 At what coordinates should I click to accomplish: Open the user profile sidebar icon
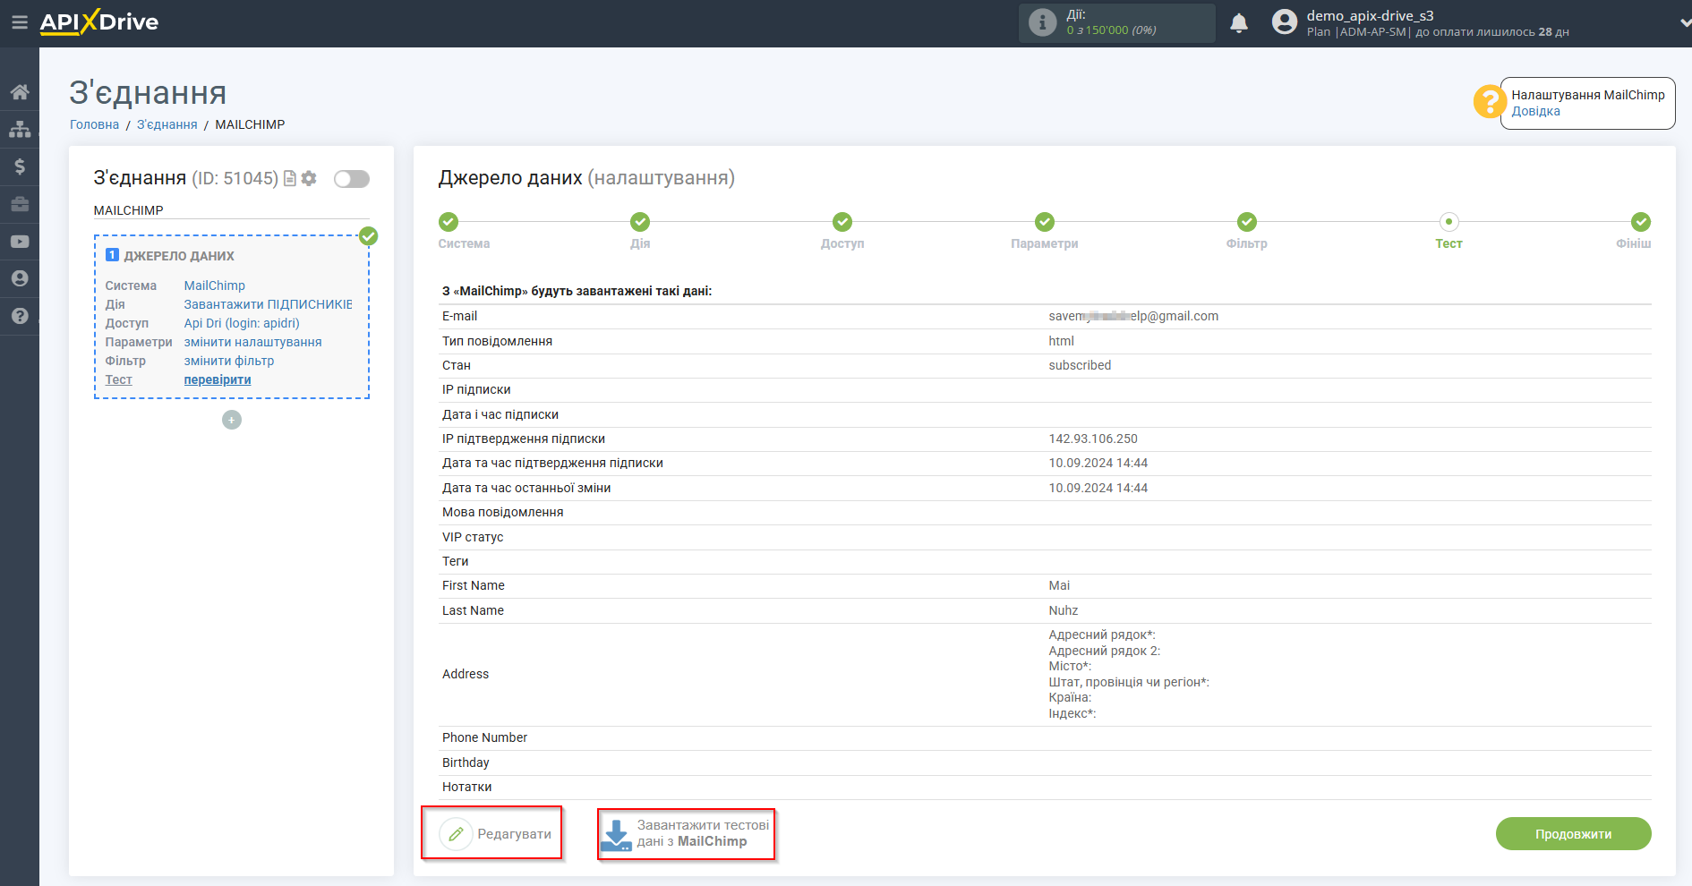point(20,278)
